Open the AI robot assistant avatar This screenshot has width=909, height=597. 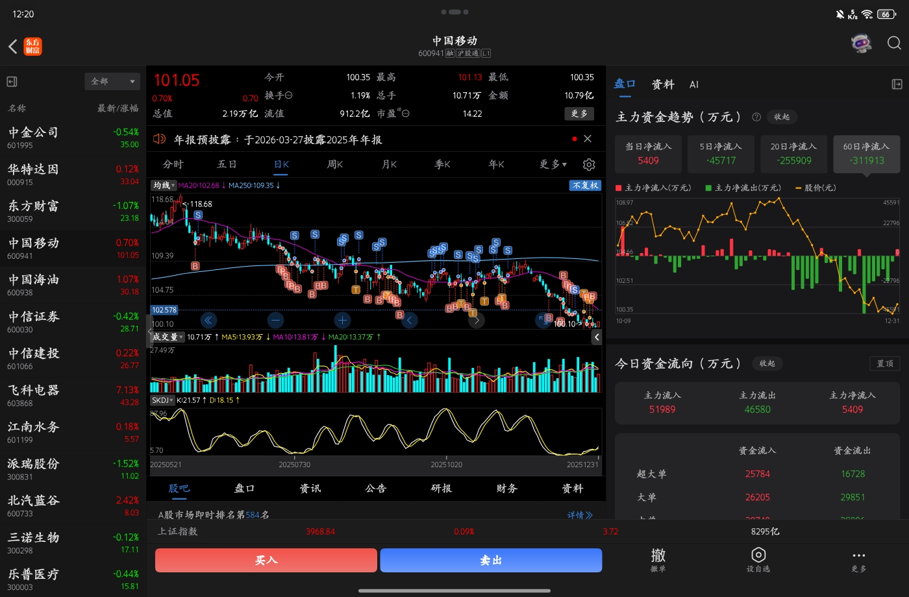[862, 43]
